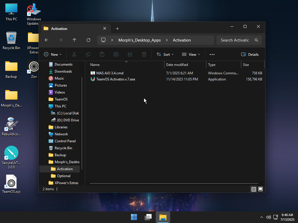Toggle the Details pane

(250, 54)
